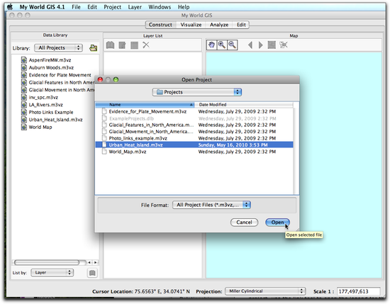
Task: Click the map icon next to List by
Action: coord(92,273)
